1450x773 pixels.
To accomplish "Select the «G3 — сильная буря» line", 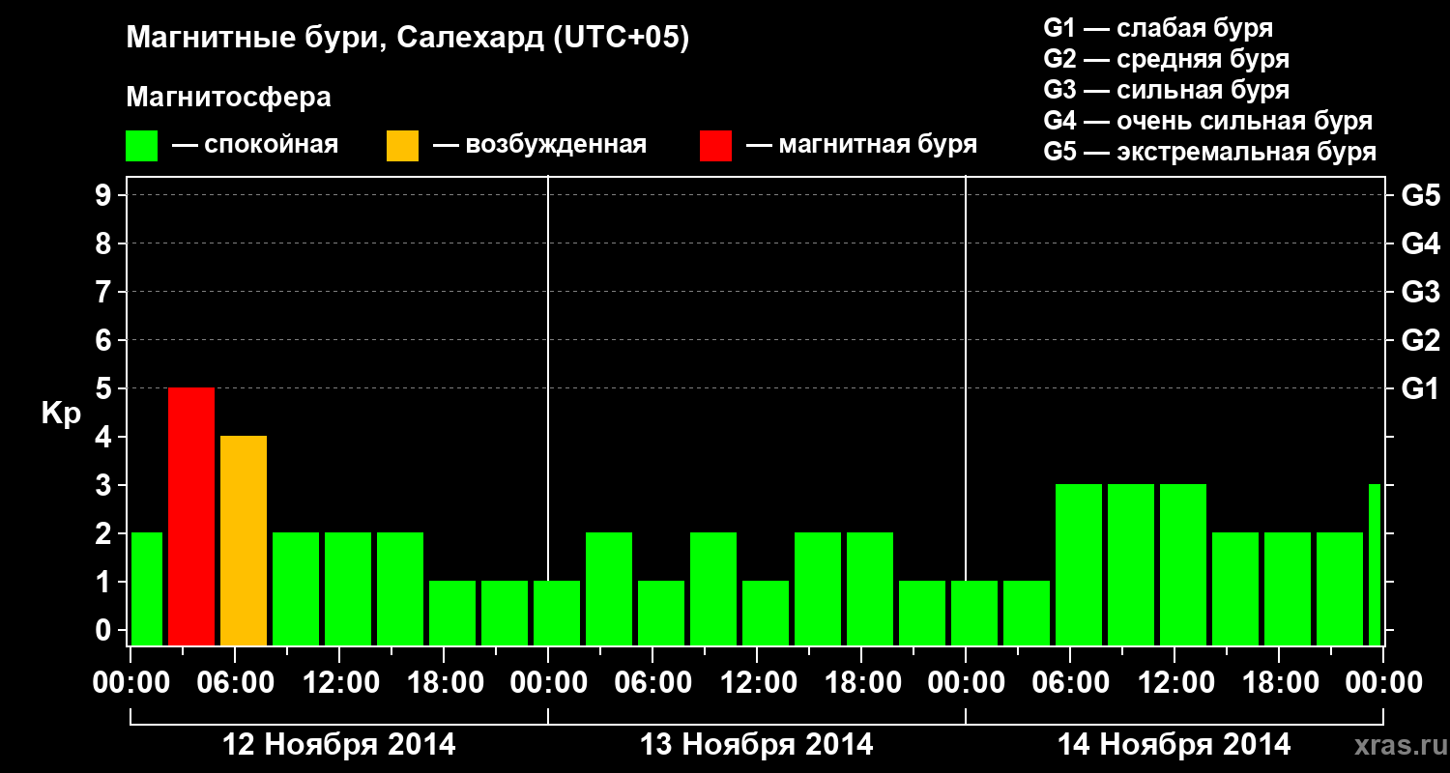I will tap(1166, 90).
